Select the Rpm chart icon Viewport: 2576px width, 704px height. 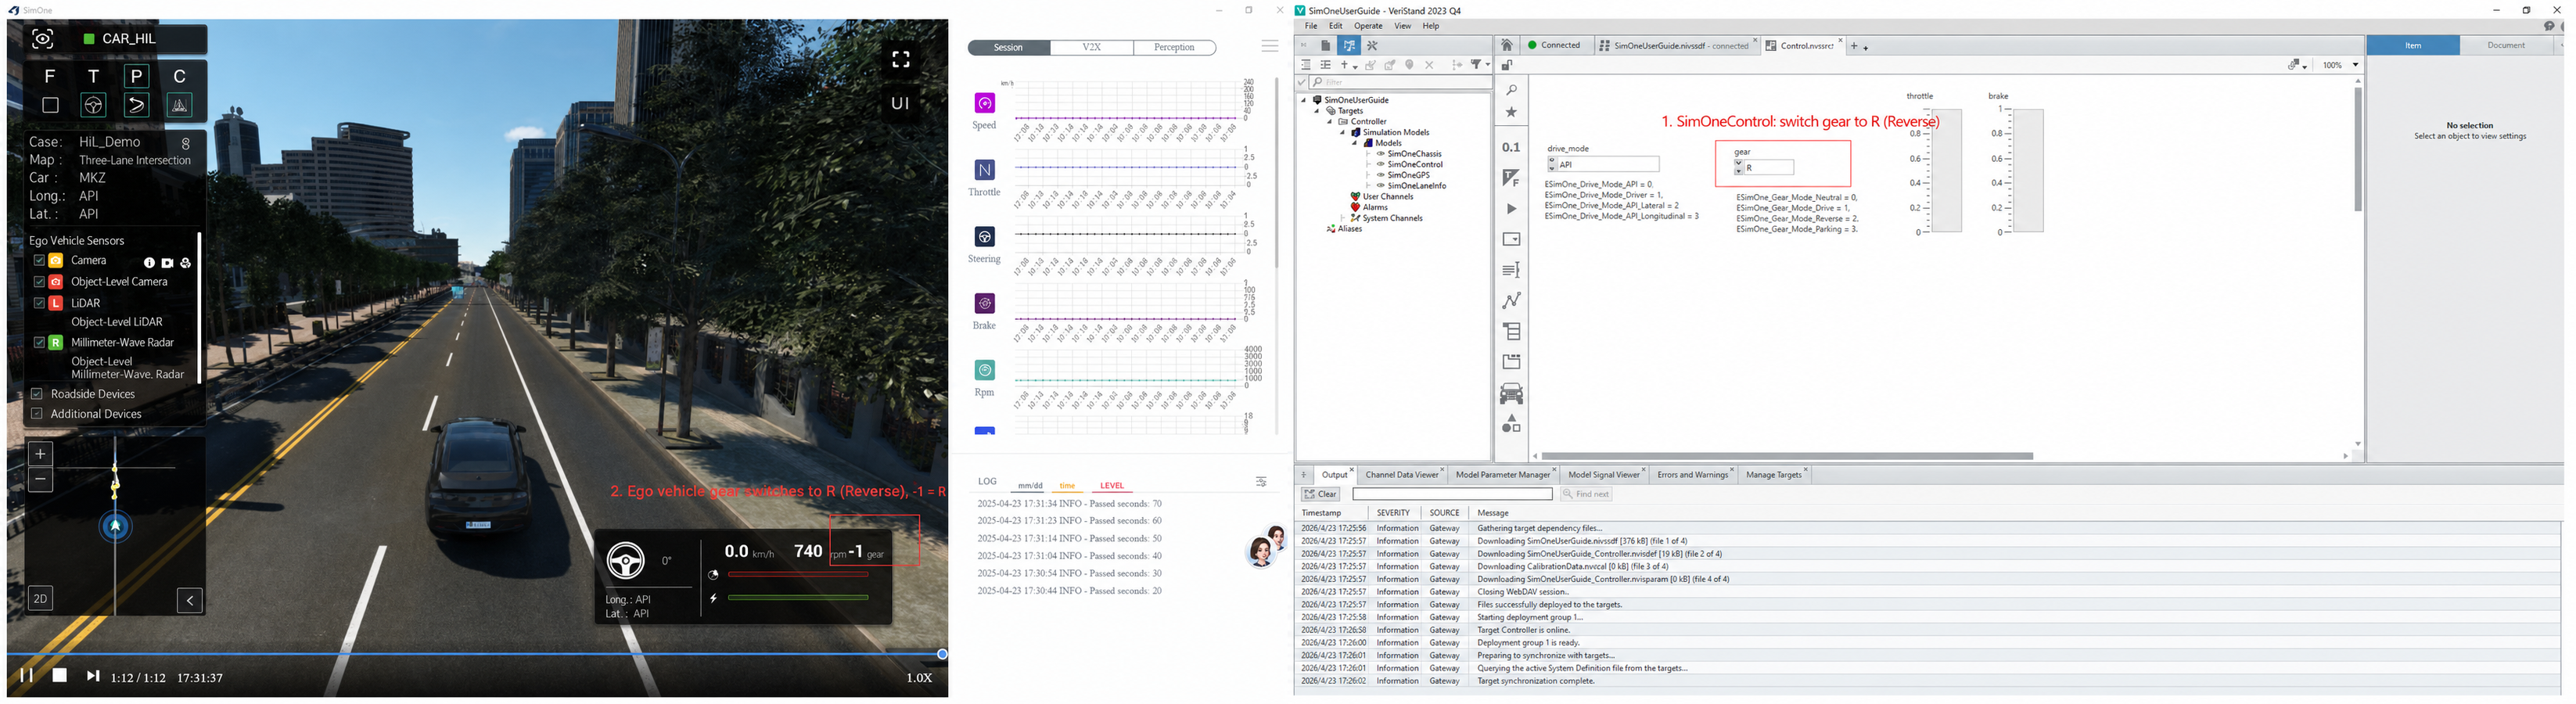pos(985,370)
